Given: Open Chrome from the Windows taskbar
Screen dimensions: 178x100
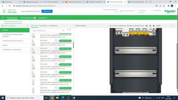Looking at the screenshot, I should 52,98.
